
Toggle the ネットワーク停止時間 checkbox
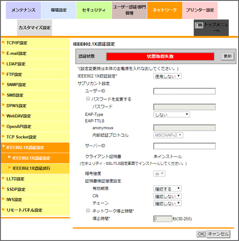pyautogui.click(x=88, y=210)
